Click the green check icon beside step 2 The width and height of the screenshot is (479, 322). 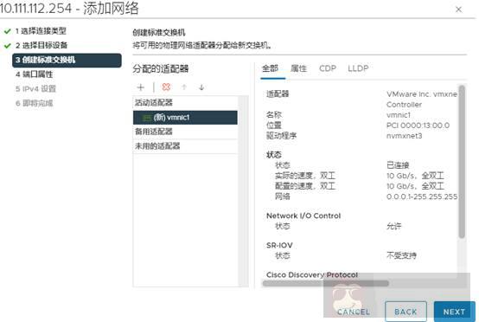click(7, 46)
